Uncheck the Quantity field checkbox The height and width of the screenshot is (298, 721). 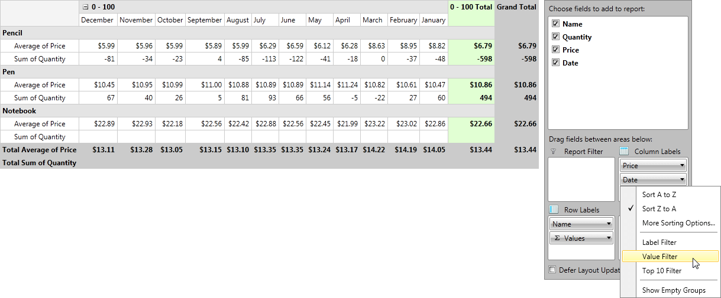(555, 37)
